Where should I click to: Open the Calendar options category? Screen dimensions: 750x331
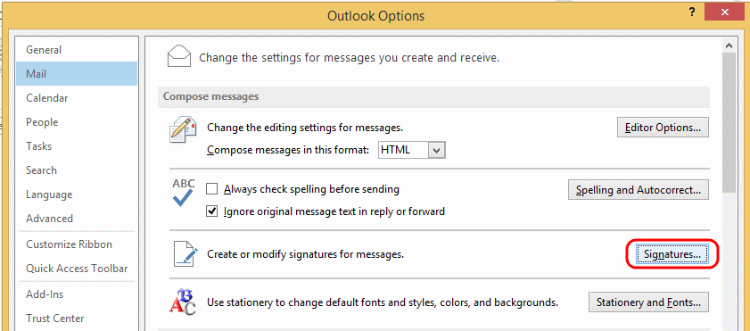pyautogui.click(x=77, y=98)
